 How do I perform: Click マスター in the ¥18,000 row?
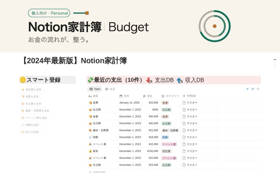[x=192, y=137]
